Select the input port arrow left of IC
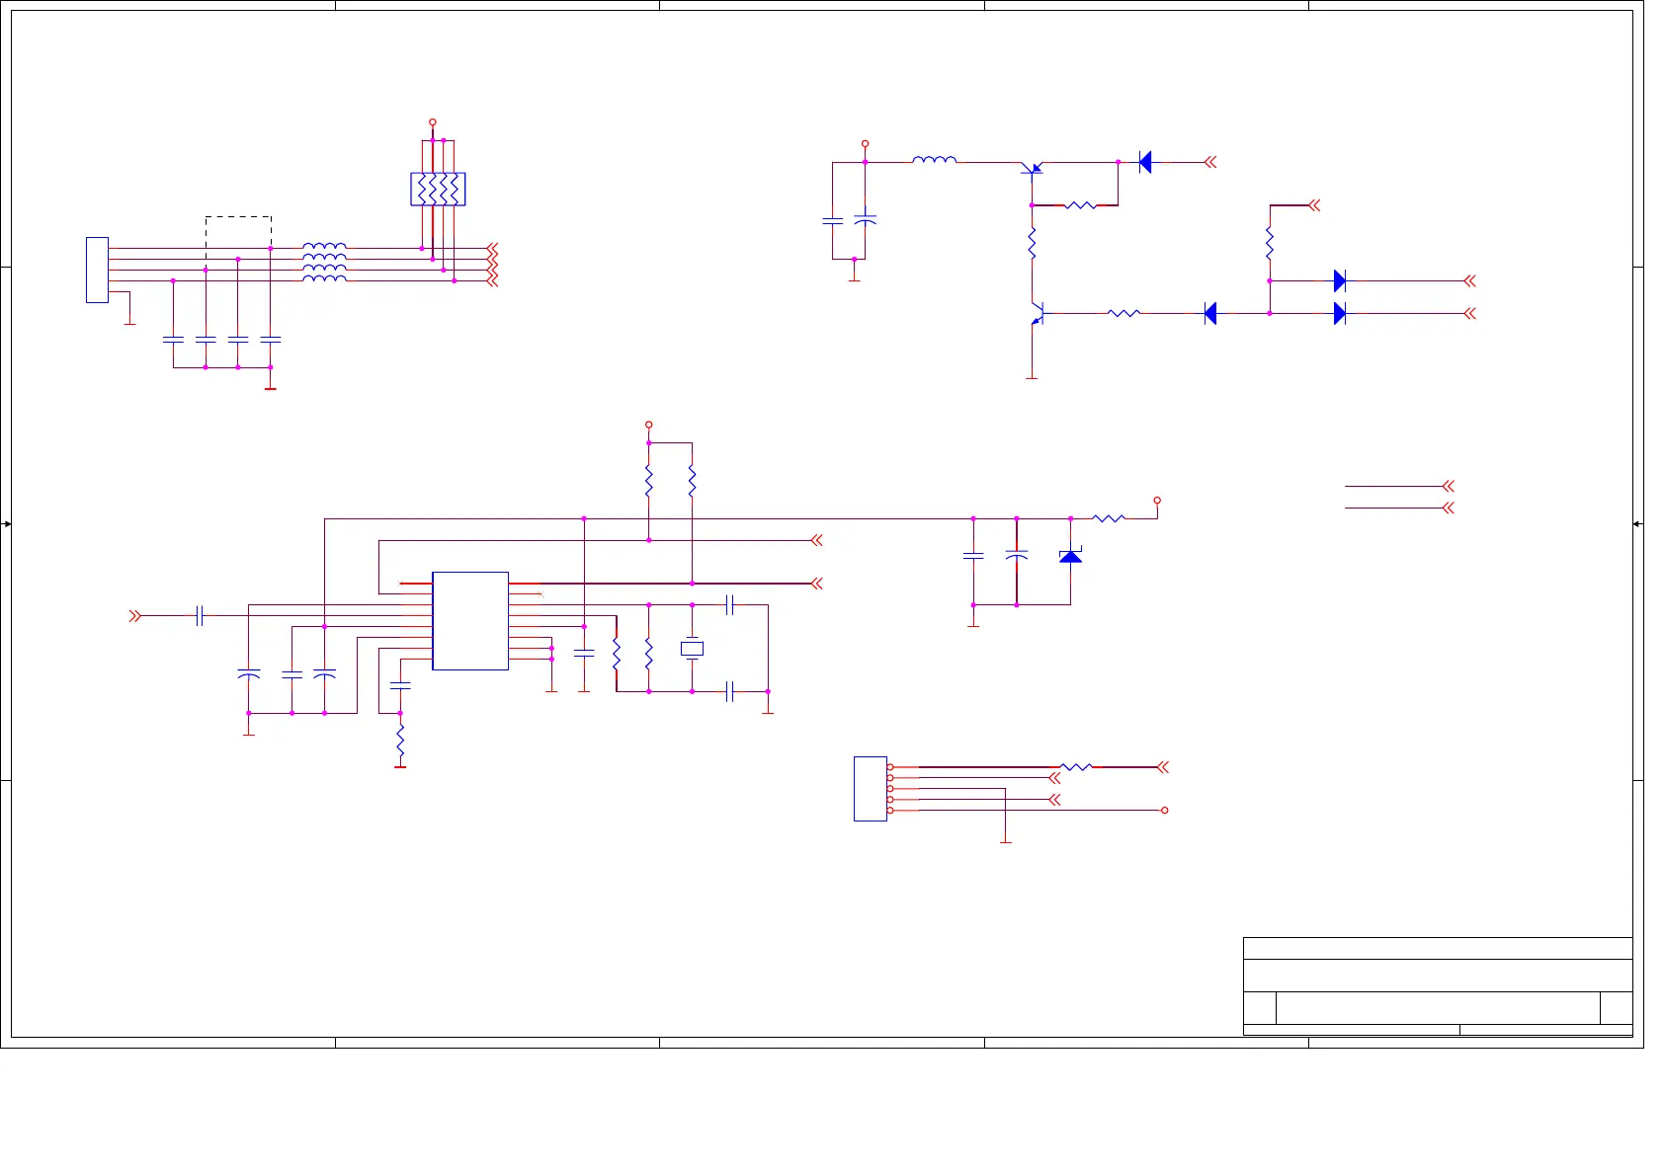This screenshot has width=1664, height=1175. [135, 616]
